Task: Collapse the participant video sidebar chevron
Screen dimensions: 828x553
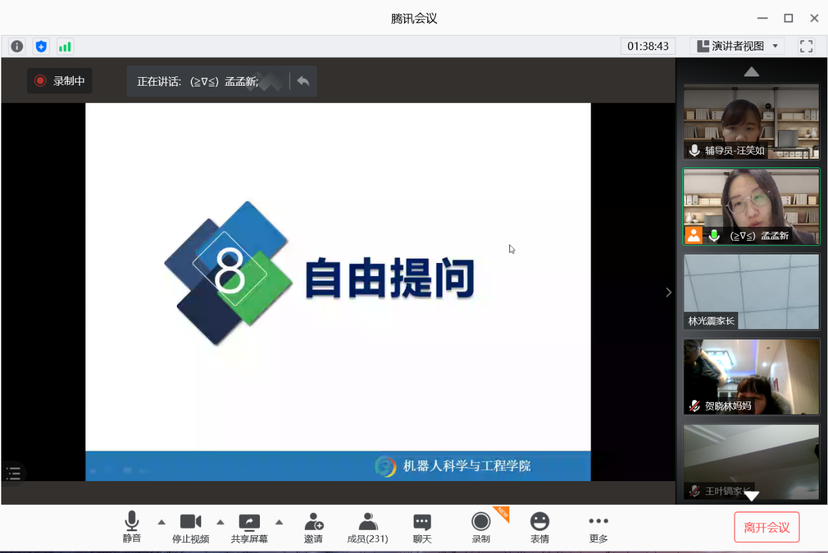Action: click(668, 292)
